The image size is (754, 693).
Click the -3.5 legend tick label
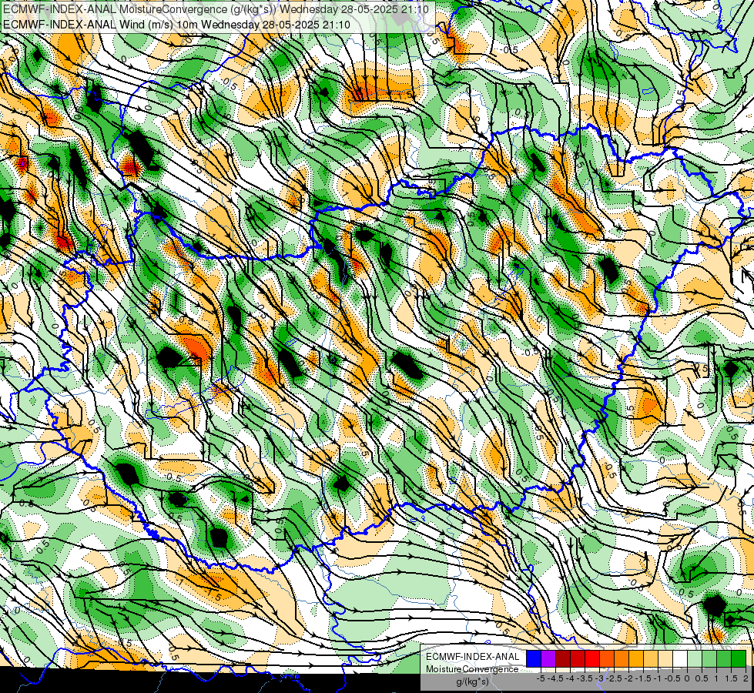583,678
